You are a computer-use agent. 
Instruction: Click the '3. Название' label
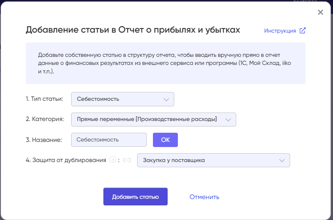[44, 140]
